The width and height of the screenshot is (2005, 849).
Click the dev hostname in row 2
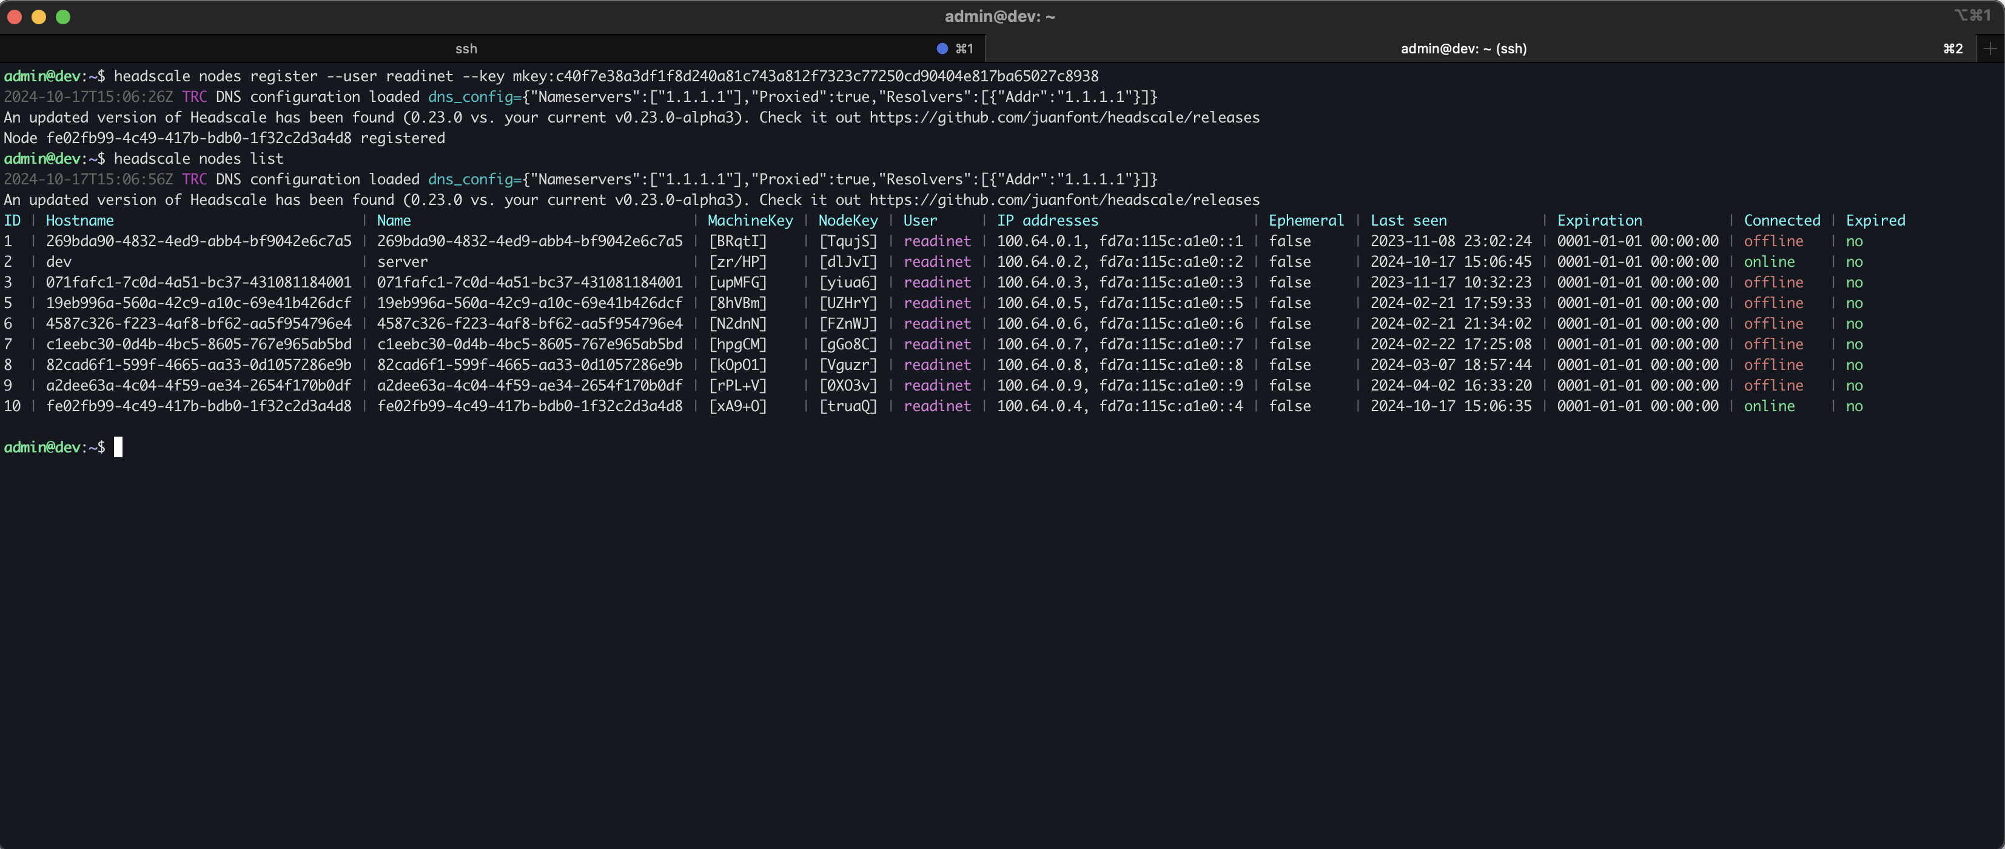tap(58, 261)
